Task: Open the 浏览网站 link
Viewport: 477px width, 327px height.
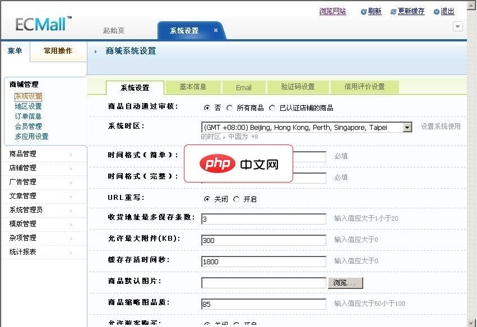Action: [333, 11]
